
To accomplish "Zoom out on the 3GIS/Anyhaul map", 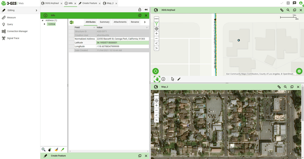I will coord(157,38).
